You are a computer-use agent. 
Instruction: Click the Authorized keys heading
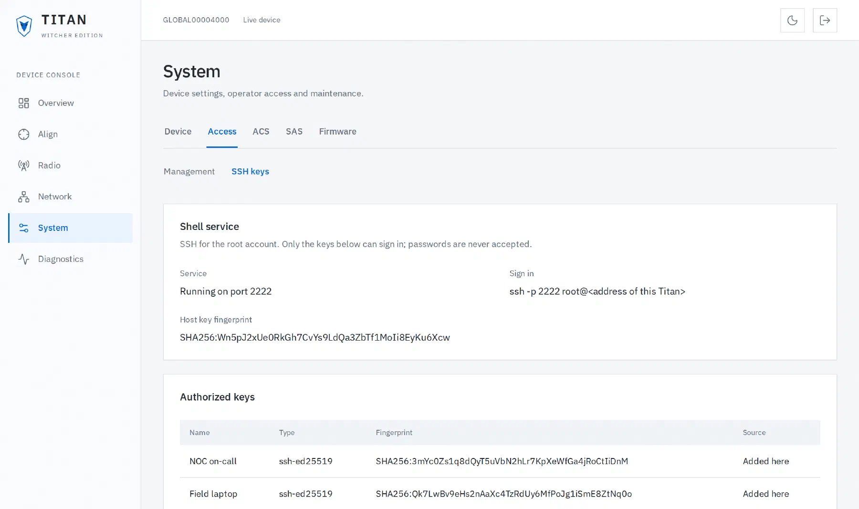(217, 397)
